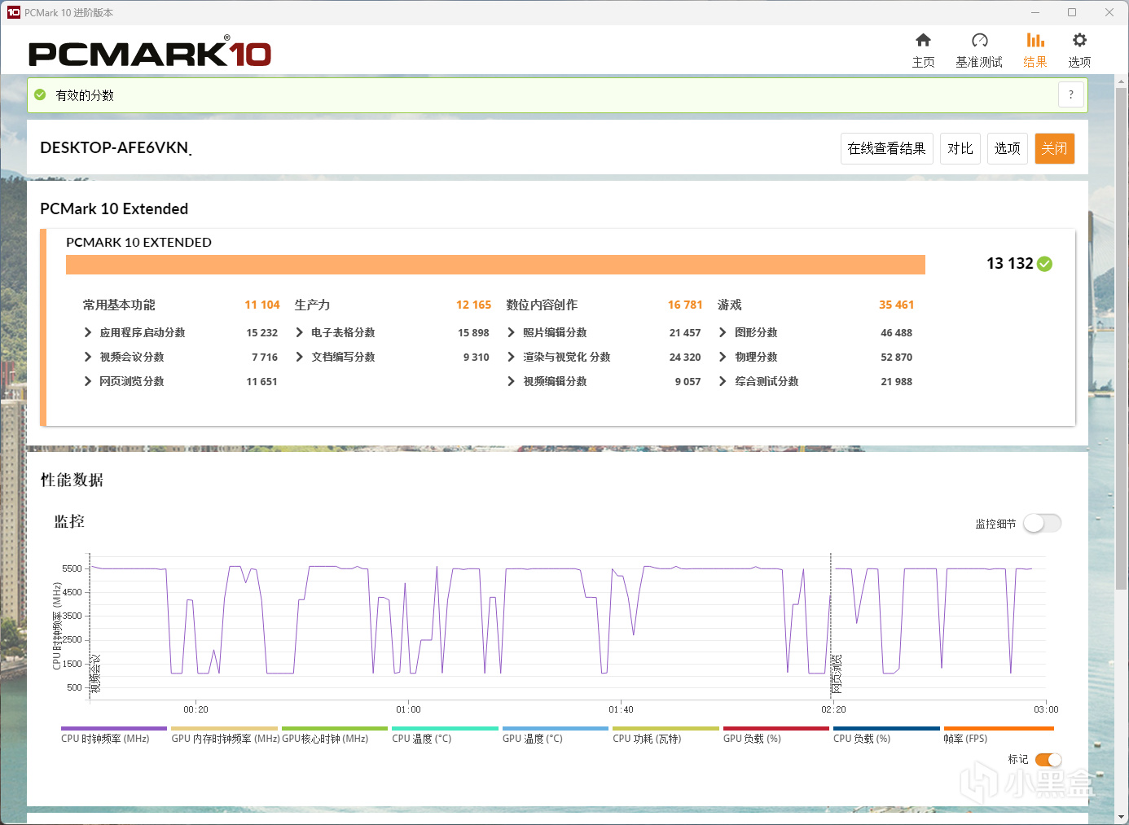The image size is (1129, 825).
Task: Select CPU 时钟频率 purple legend swatch
Action: click(114, 728)
